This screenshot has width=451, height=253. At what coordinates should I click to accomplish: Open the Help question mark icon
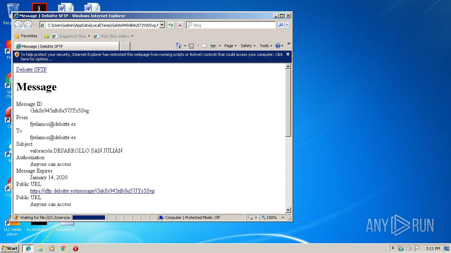click(x=278, y=46)
